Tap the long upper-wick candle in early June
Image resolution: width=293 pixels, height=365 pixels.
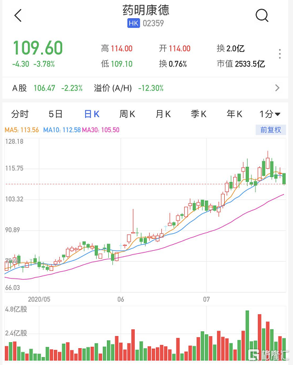click(133, 221)
